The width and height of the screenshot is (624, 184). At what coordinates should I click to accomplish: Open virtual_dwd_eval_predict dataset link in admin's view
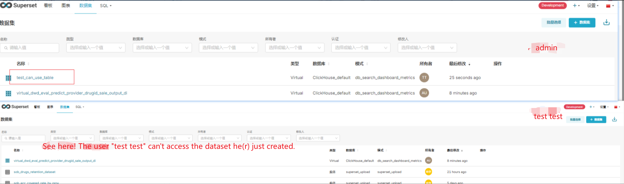(72, 93)
